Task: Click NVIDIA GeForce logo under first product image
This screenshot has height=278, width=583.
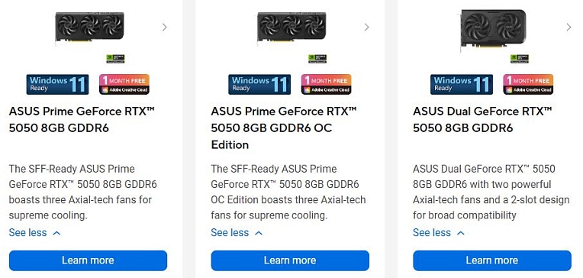Action: tap(116, 59)
